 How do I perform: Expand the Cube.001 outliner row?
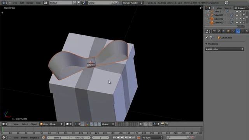(208, 15)
